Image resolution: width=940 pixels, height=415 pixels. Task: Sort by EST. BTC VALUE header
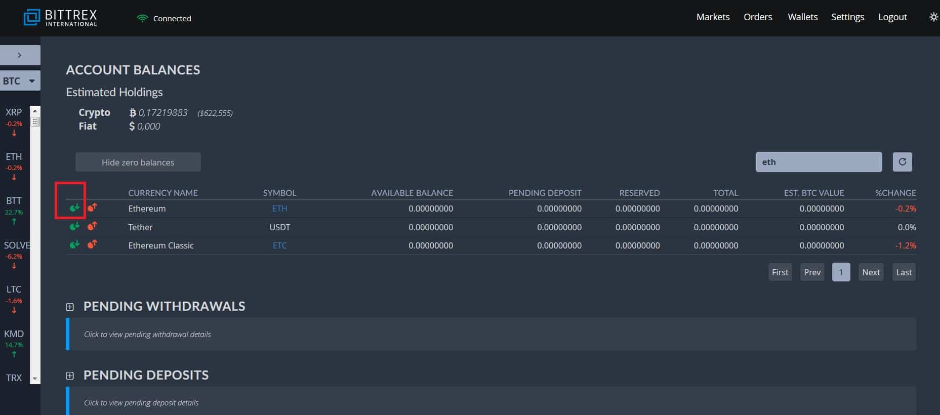pyautogui.click(x=814, y=193)
